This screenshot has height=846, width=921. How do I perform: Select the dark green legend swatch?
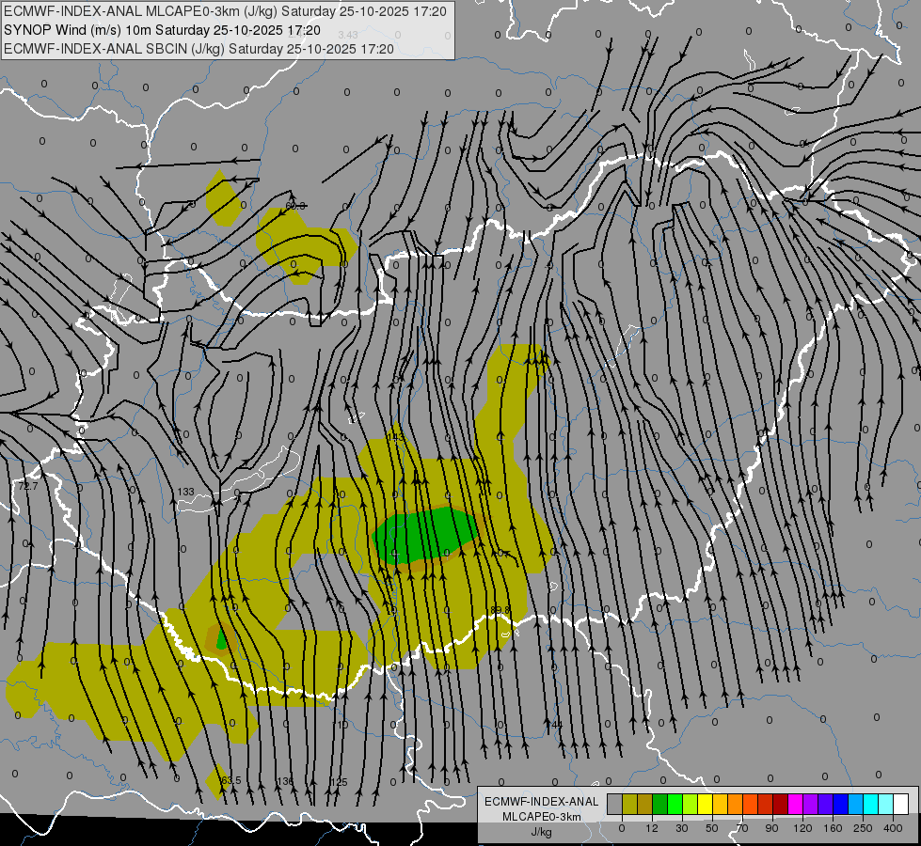[x=659, y=804]
